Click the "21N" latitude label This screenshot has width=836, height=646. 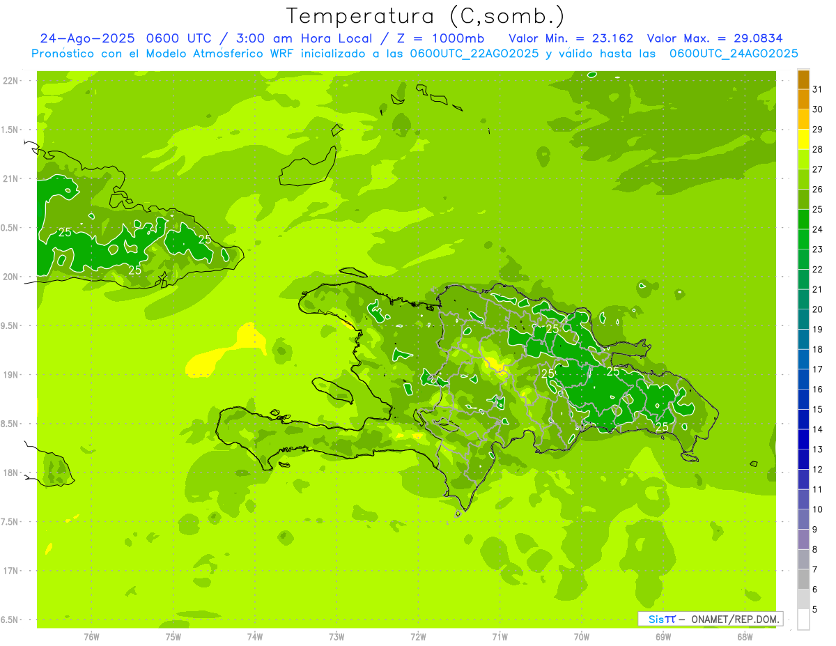pos(10,178)
